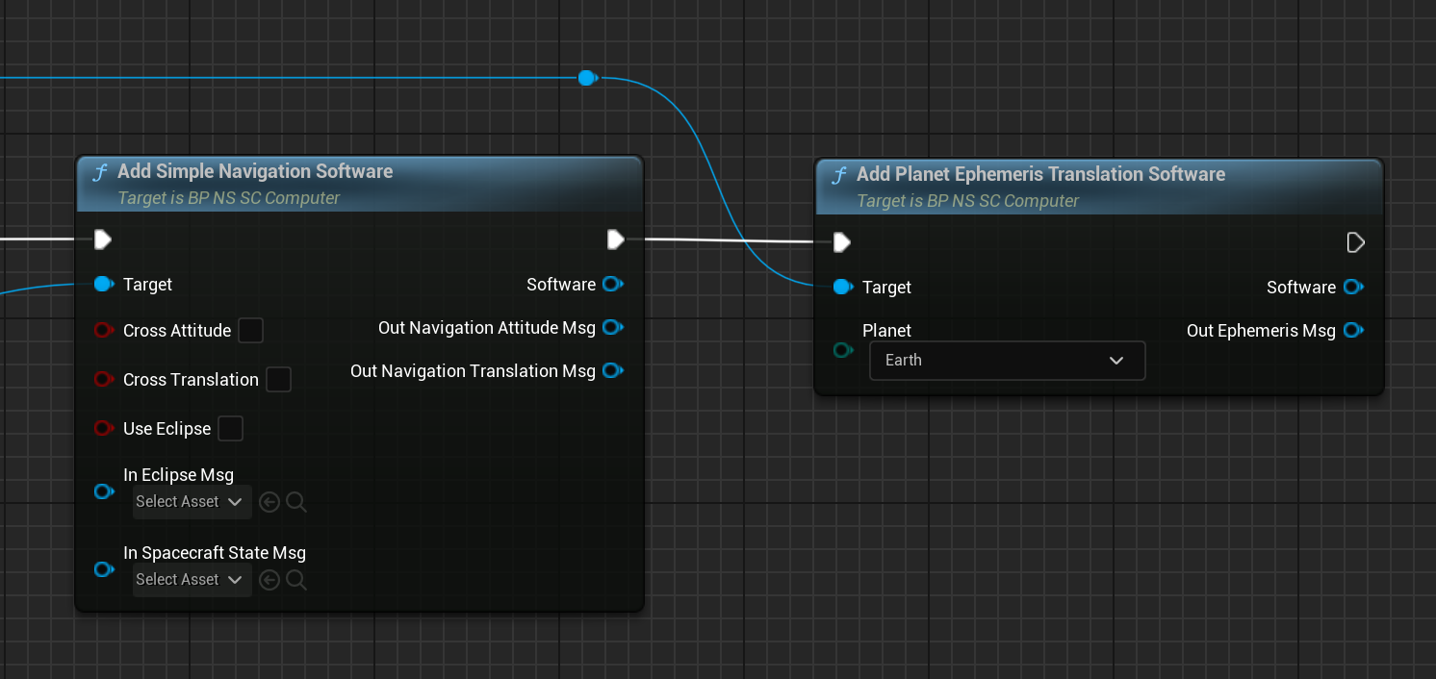
Task: Toggle the Cross Translation checkbox
Action: pos(278,380)
